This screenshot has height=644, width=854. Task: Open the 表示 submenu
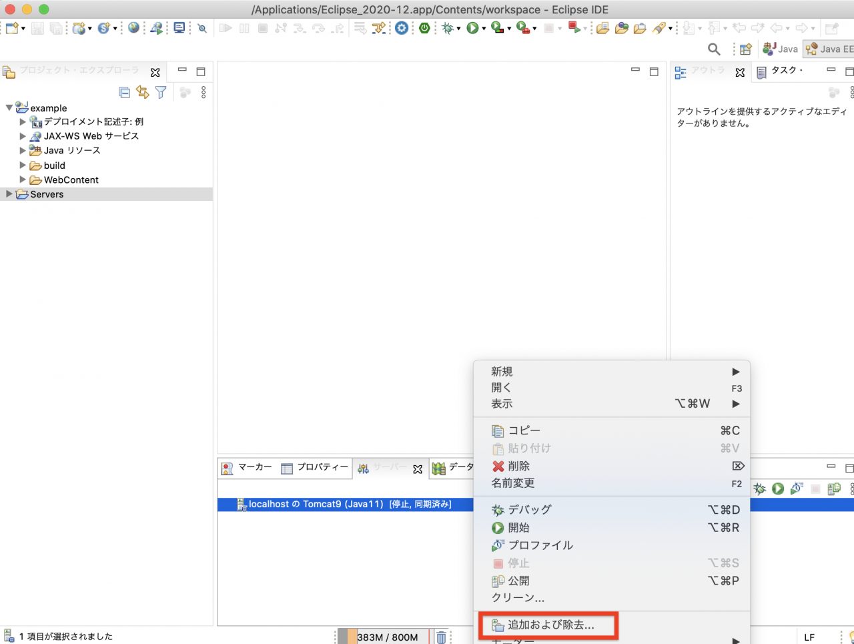click(612, 404)
